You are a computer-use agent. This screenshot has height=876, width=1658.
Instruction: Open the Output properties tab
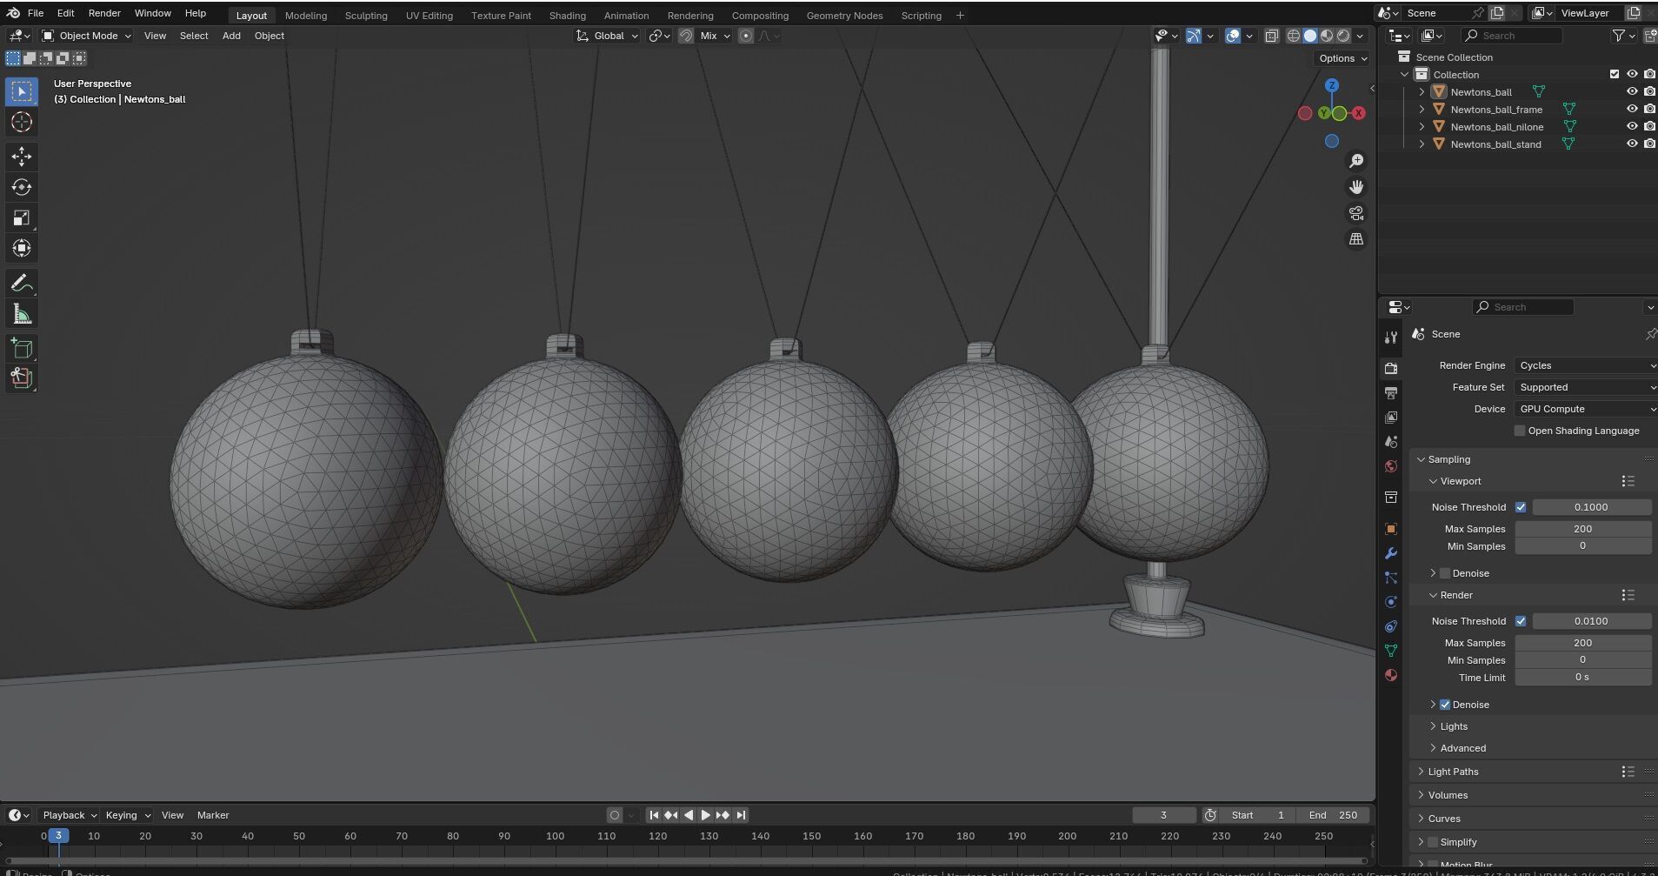1391,393
